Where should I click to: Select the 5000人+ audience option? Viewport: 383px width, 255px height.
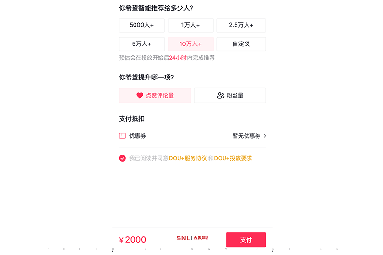pos(142,25)
